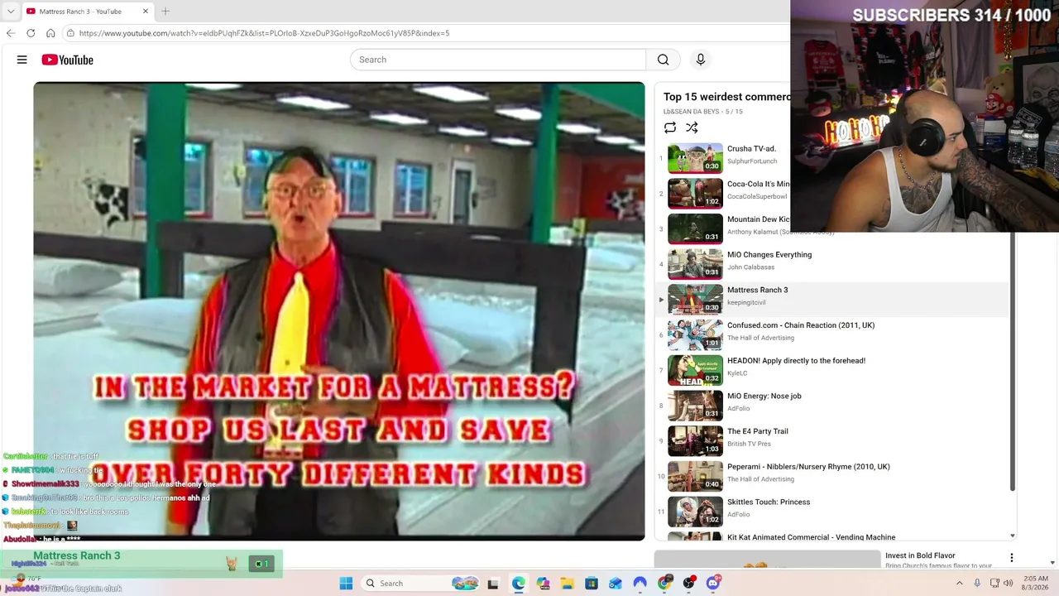This screenshot has height=596, width=1059.
Task: Open Microsoft Store from the taskbar
Action: (x=592, y=584)
